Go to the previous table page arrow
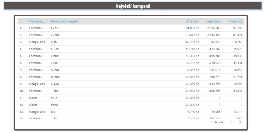 [231, 122]
